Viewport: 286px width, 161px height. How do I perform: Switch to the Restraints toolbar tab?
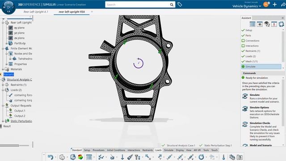point(147,150)
